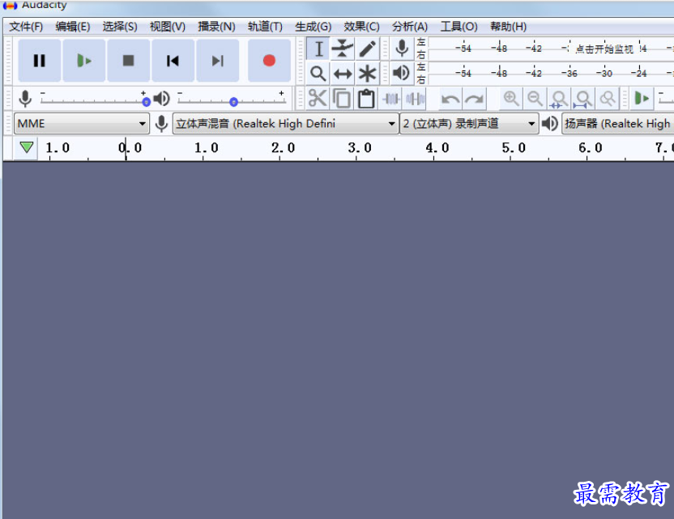Select the Time Shift tool
This screenshot has height=519, width=674.
[x=343, y=74]
